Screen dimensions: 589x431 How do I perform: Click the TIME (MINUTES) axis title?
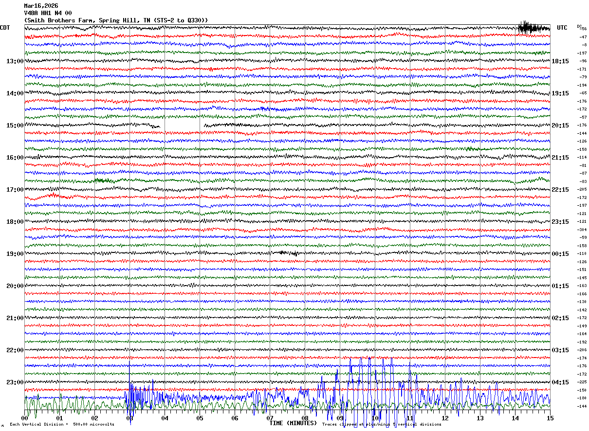(293, 423)
